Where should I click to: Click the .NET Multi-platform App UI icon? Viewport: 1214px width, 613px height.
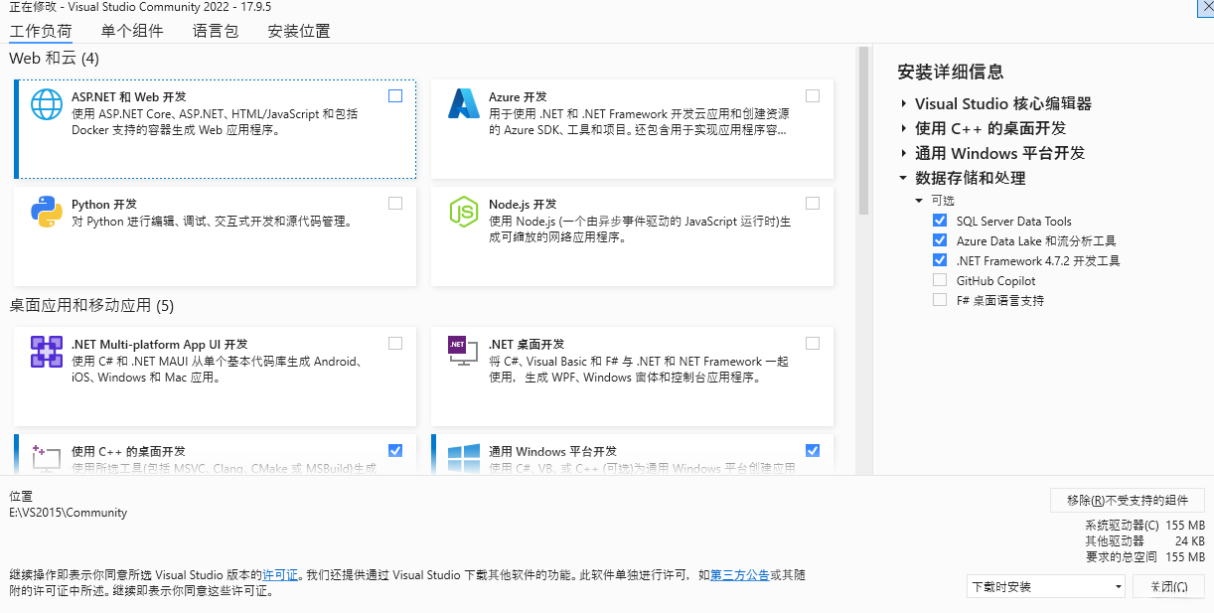coord(47,352)
